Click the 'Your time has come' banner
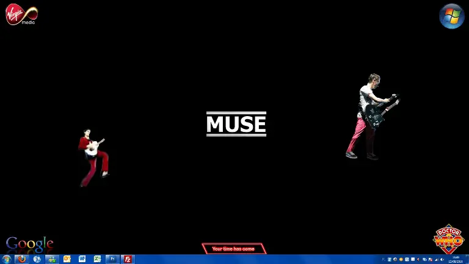The width and height of the screenshot is (469, 264). point(233,249)
